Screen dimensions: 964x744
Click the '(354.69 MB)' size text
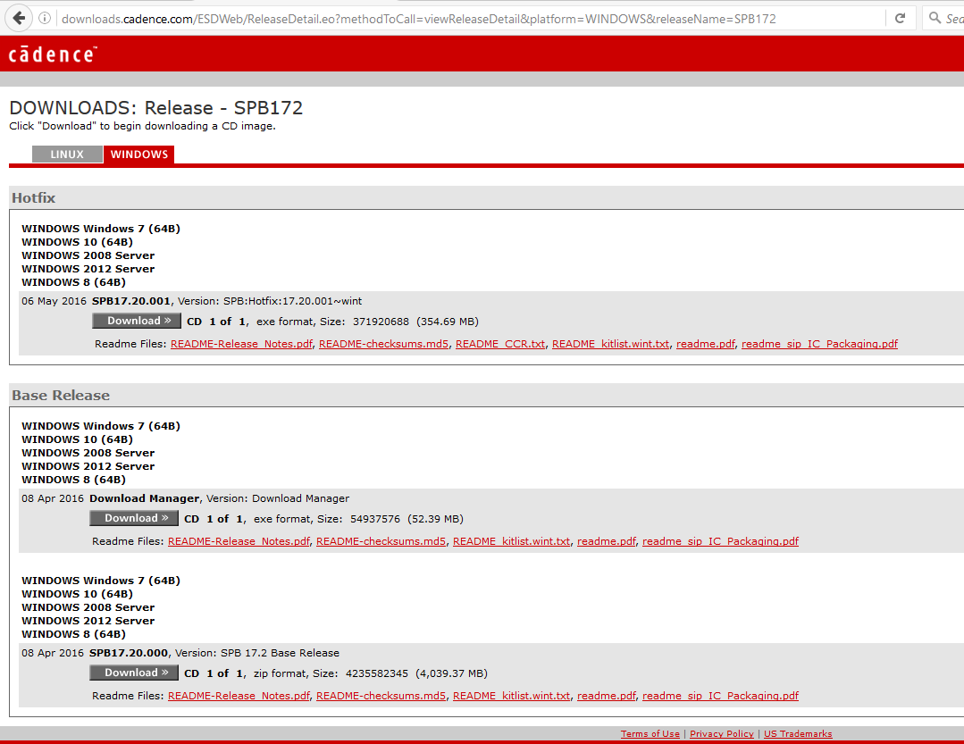448,322
